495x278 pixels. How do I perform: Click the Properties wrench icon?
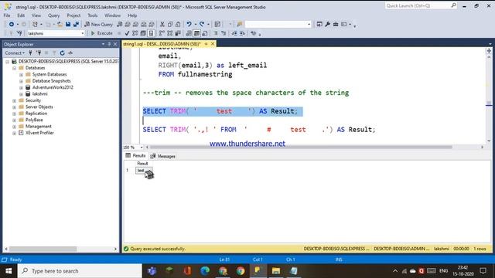[x=327, y=24]
